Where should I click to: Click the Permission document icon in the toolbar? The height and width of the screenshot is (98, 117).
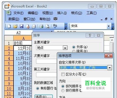pos(28,26)
